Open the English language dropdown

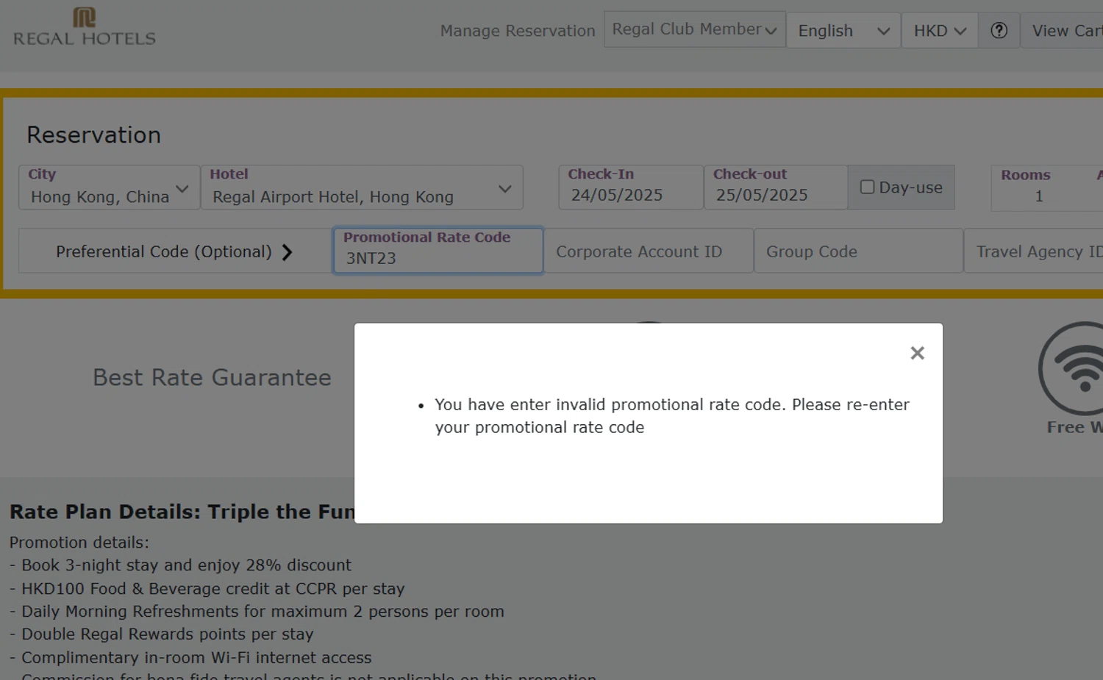843,31
